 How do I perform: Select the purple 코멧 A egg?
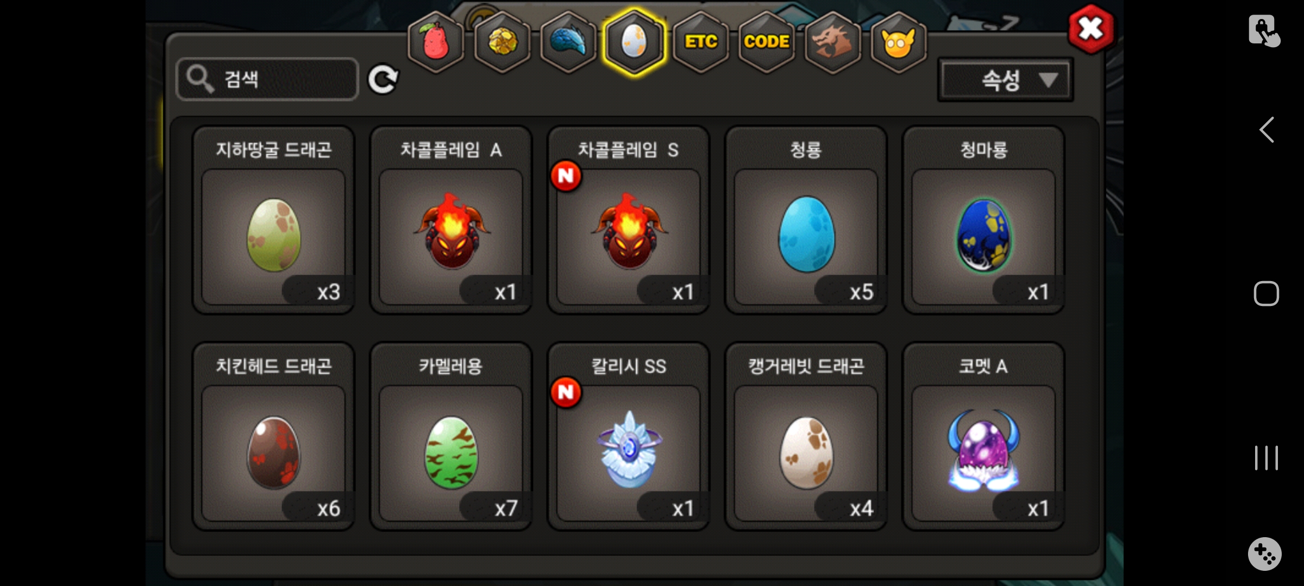pos(984,436)
